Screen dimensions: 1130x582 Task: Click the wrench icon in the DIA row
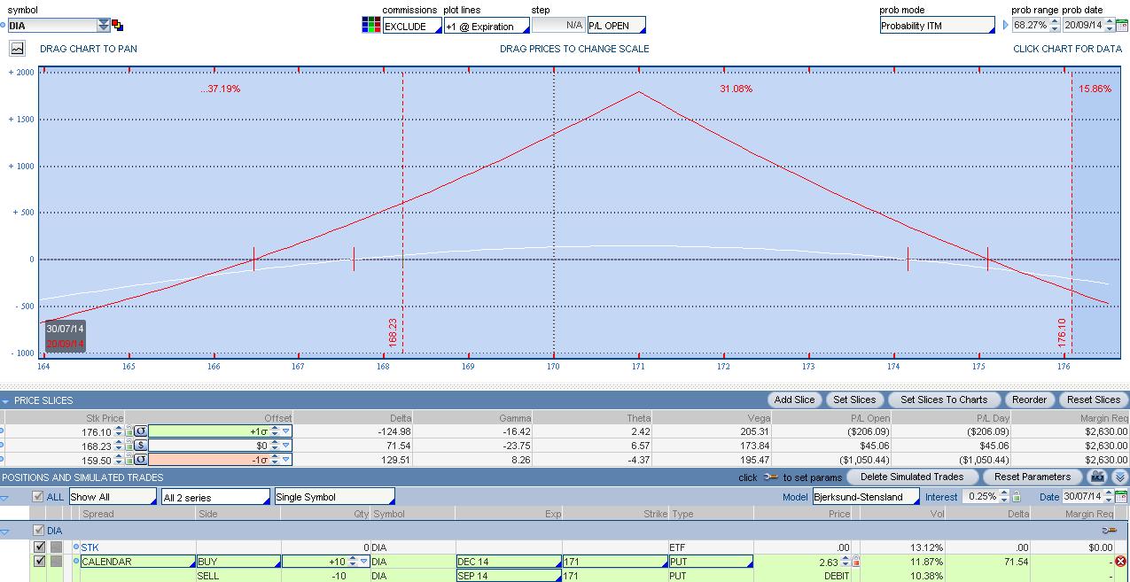coord(1108,530)
